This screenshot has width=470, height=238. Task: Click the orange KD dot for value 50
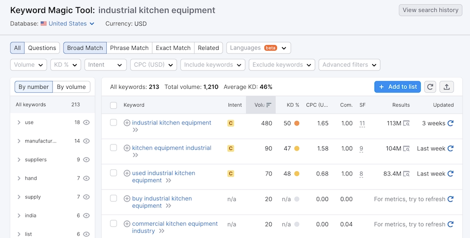(x=297, y=123)
